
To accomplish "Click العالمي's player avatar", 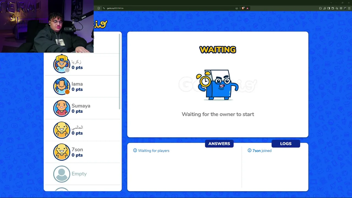I will coord(62,130).
